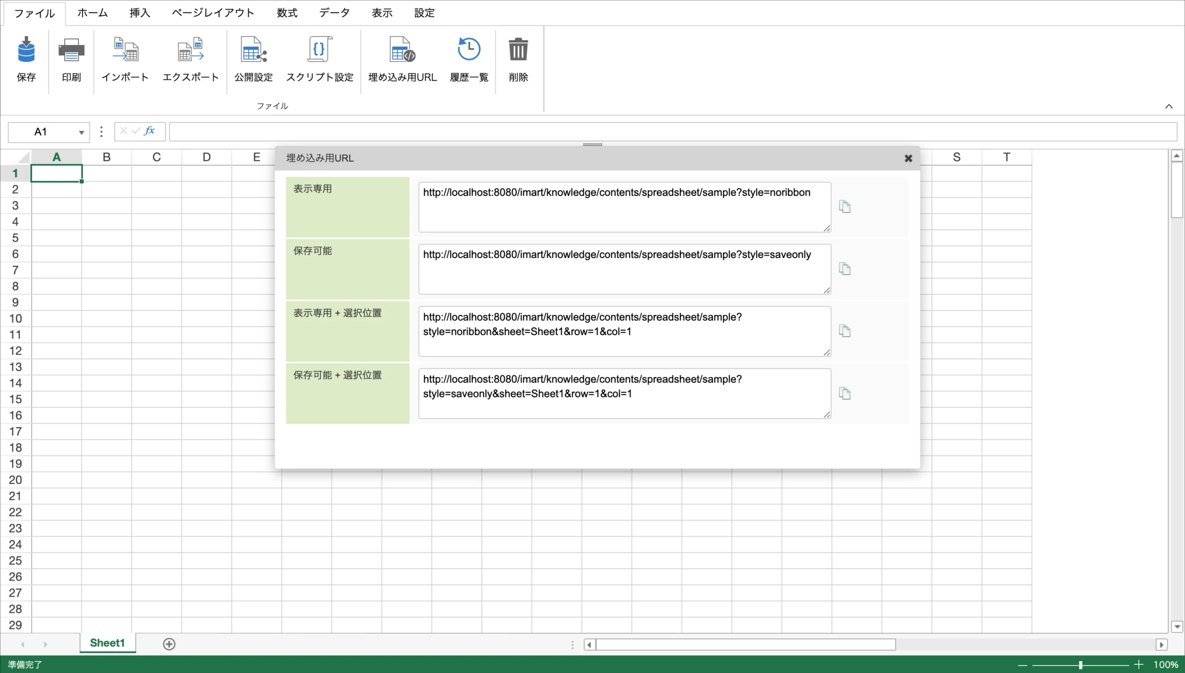1185x673 pixels.
Task: Click the zoom in plus button
Action: 1138,665
